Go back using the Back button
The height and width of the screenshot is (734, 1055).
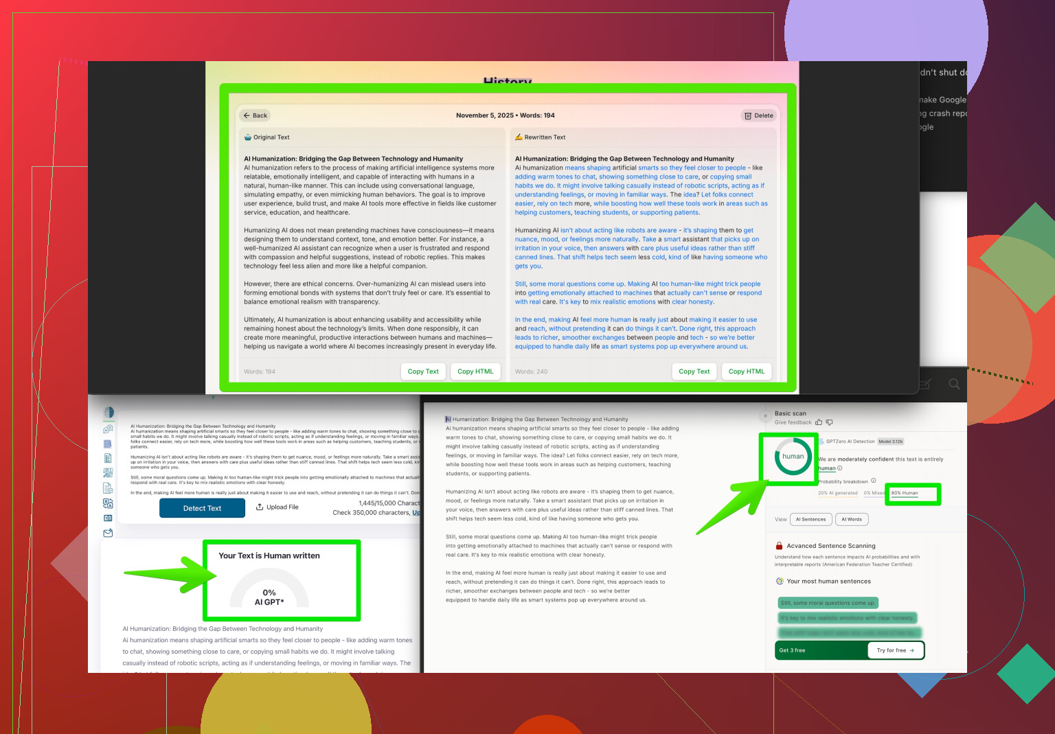click(x=255, y=115)
